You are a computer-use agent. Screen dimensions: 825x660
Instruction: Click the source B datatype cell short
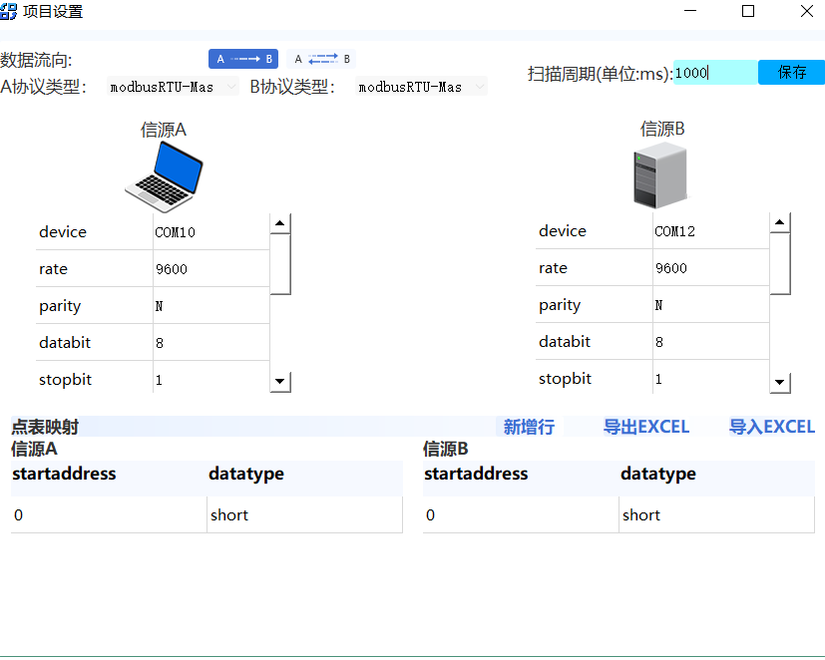[717, 514]
